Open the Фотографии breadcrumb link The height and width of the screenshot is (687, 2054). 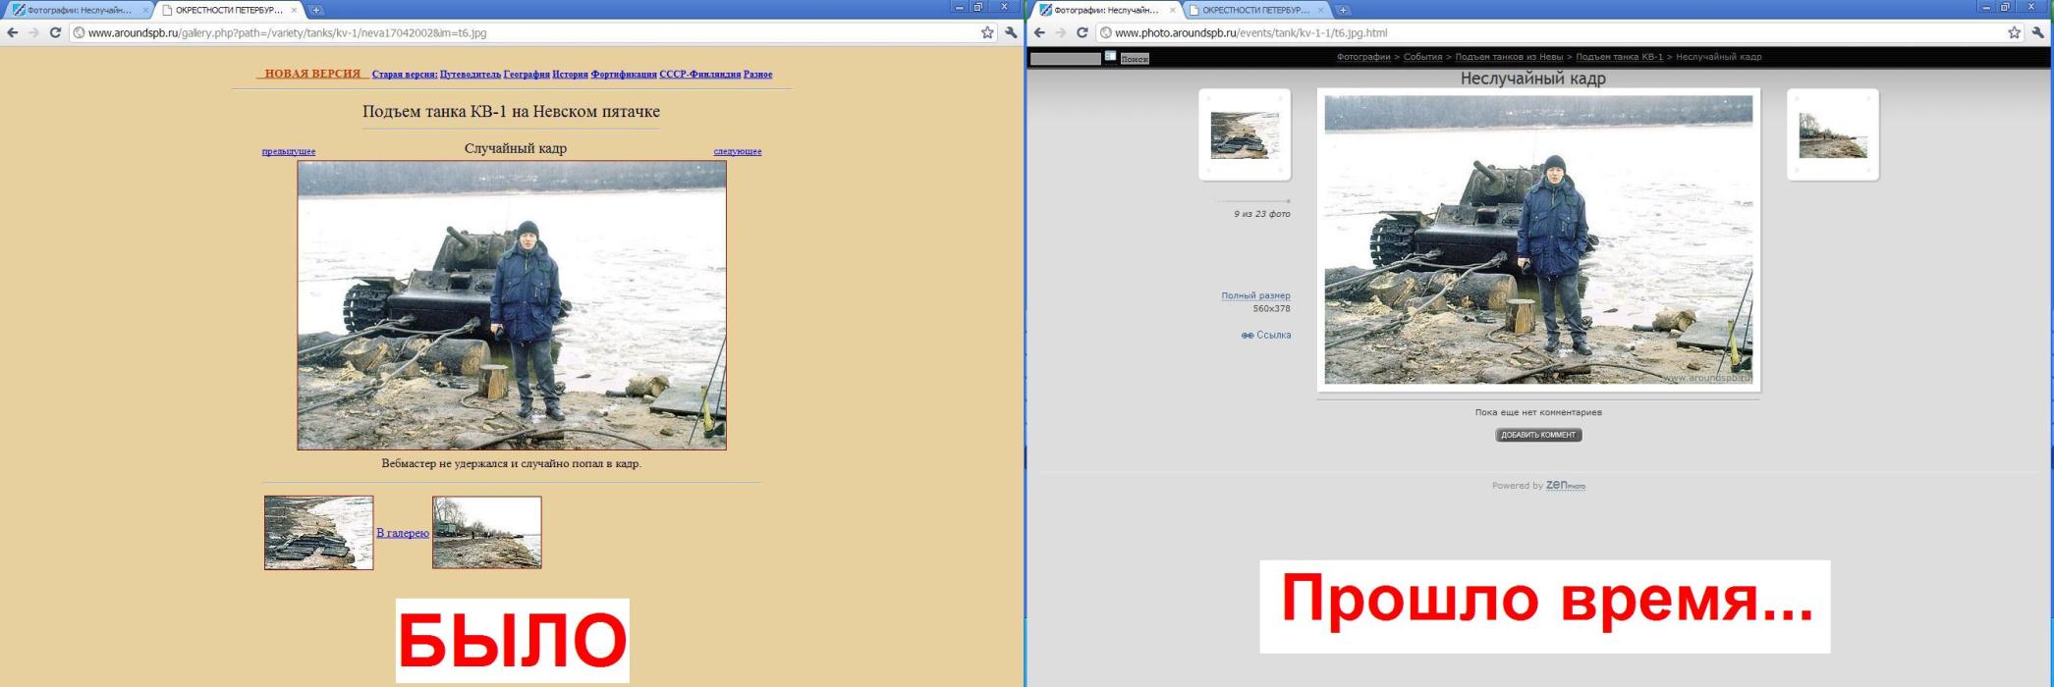coord(1363,57)
